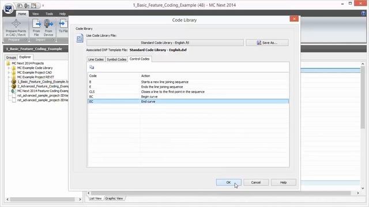The height and width of the screenshot is (207, 369).
Task: Switch to Groups panel tab
Action: tap(11, 57)
